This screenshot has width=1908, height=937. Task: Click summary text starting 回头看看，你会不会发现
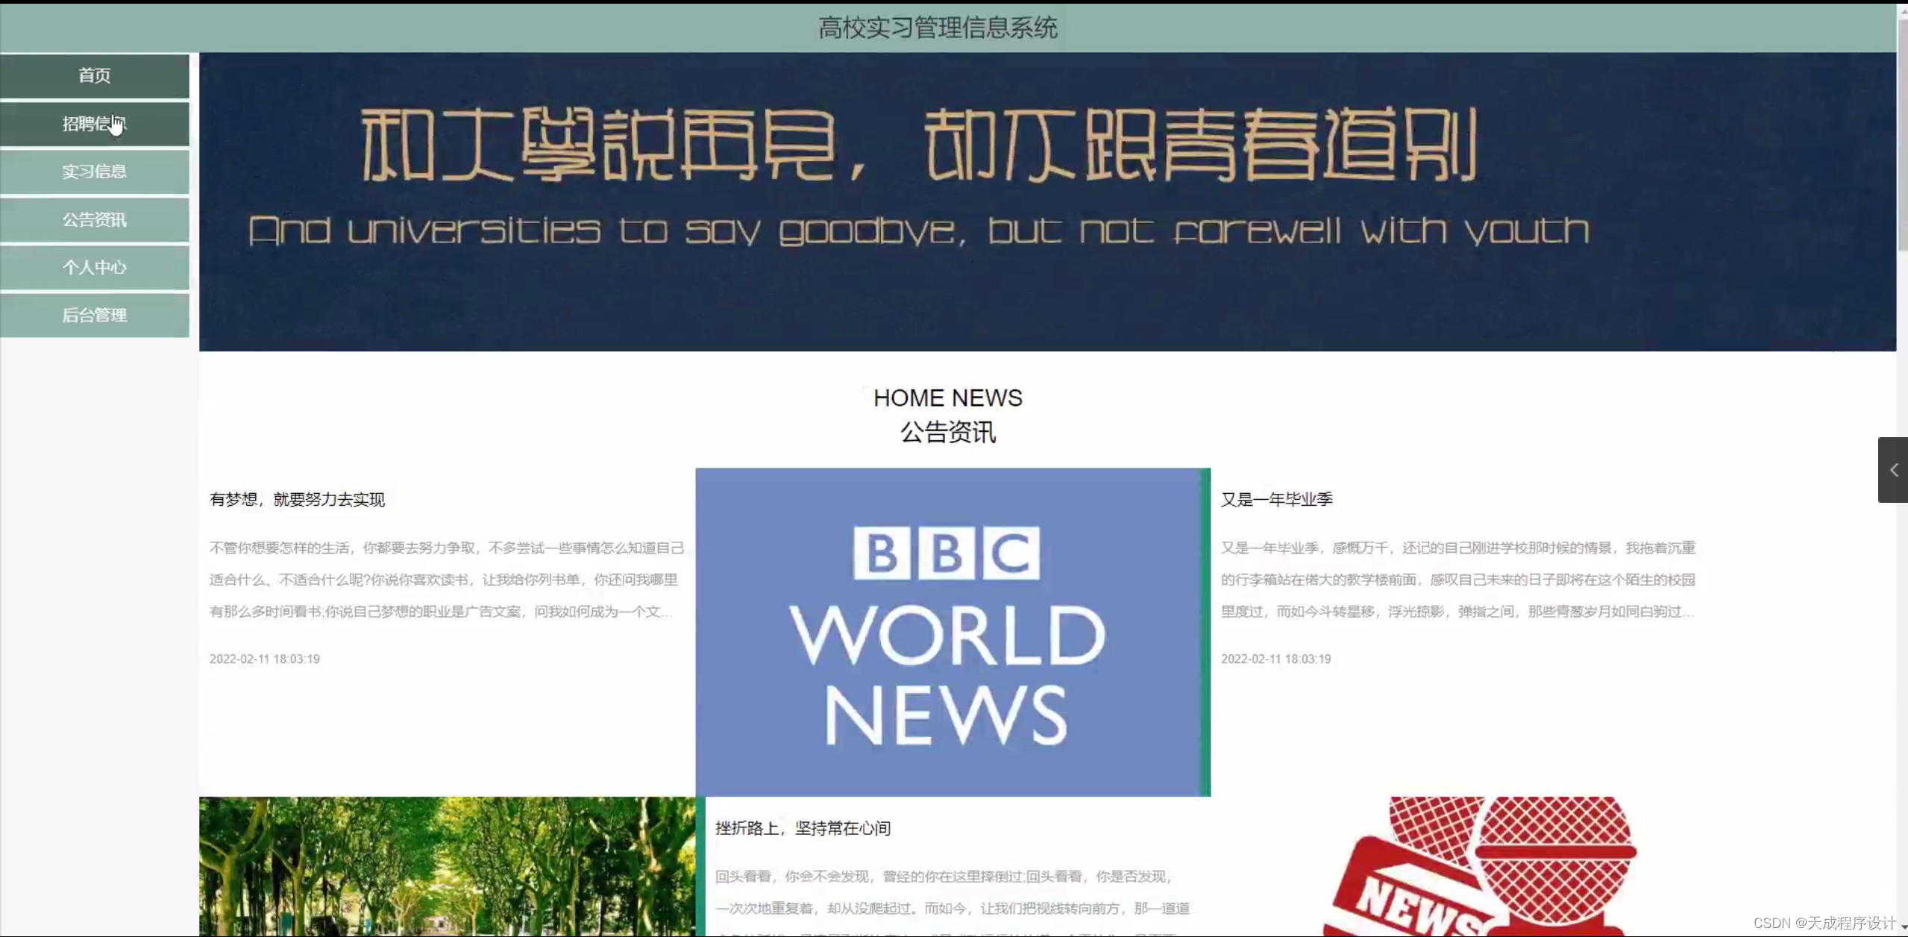(953, 903)
